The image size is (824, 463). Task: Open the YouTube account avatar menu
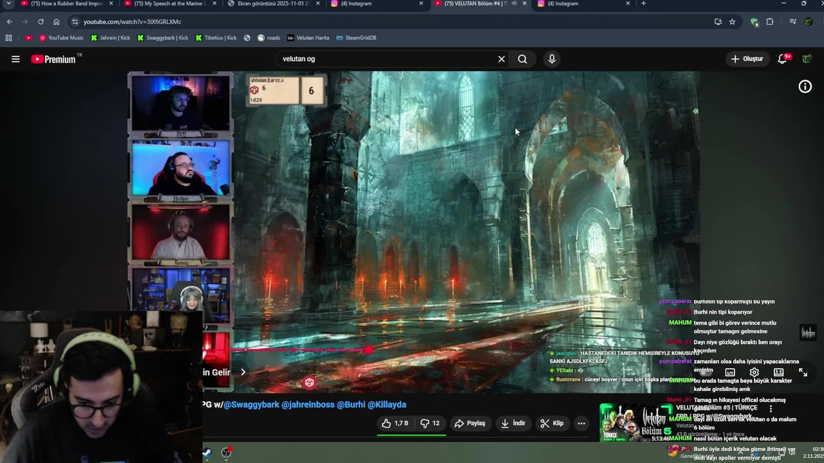point(807,59)
